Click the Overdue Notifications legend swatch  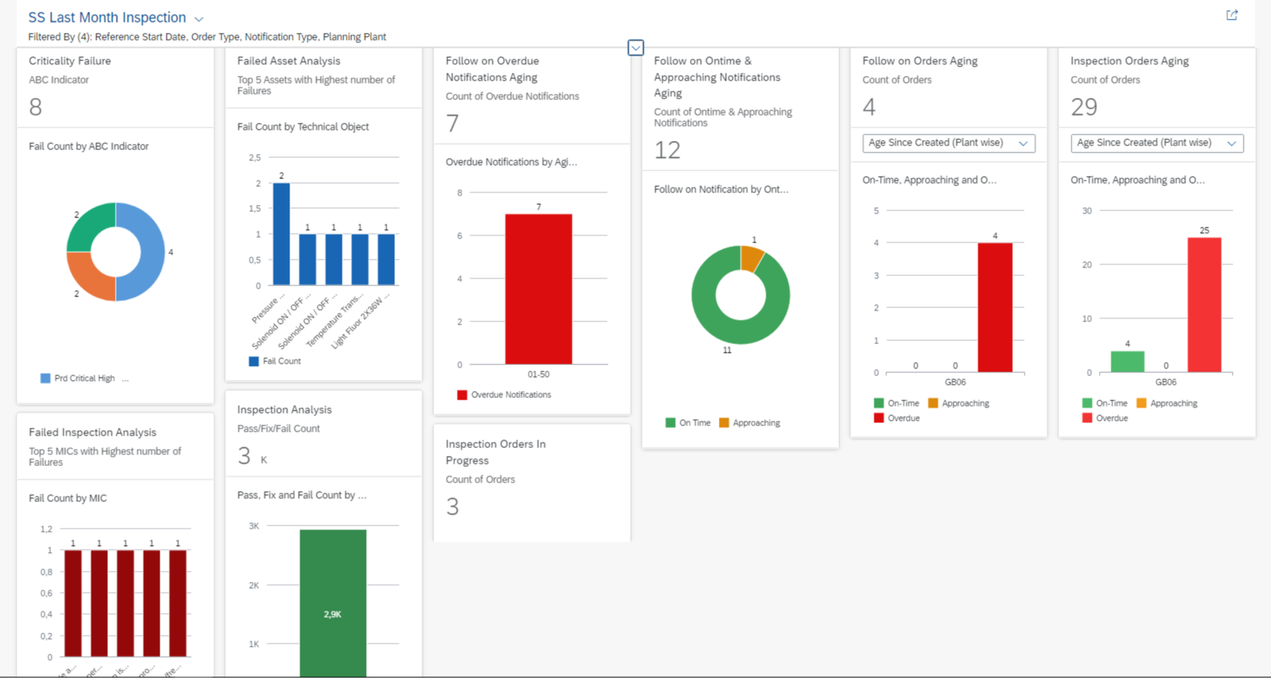pos(462,395)
